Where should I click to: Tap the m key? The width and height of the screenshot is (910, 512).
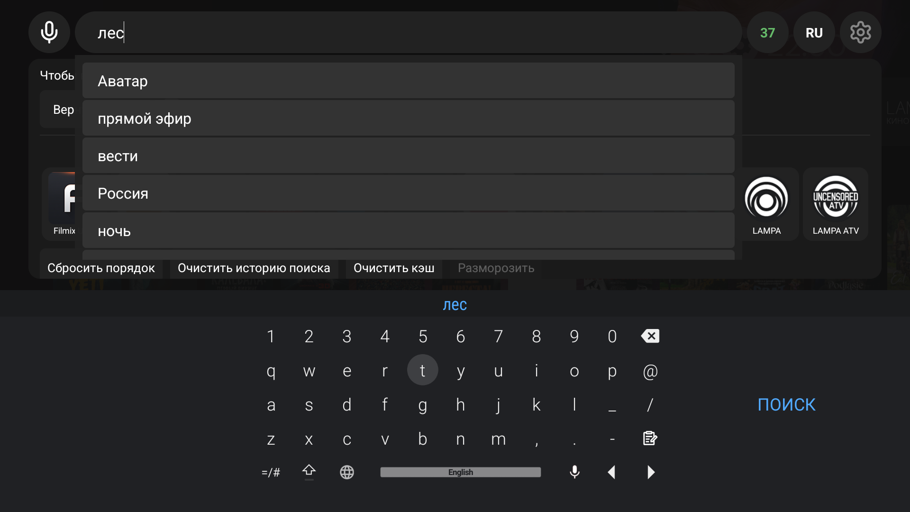[499, 439]
